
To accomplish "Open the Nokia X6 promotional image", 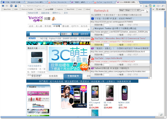I will coord(74,96).
